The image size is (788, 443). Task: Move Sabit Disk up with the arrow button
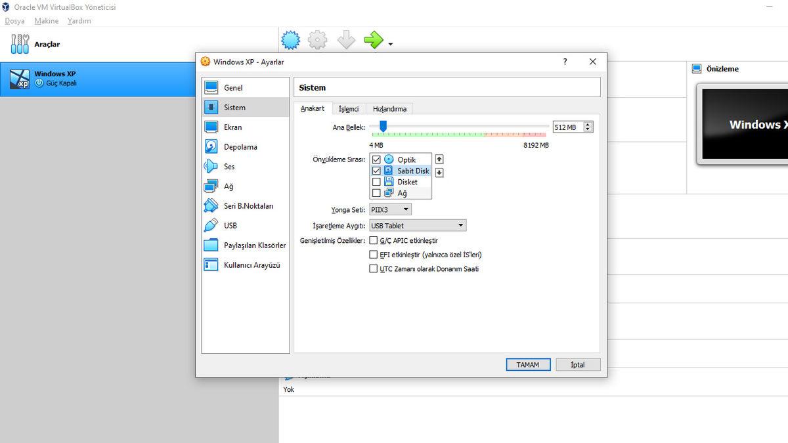point(439,158)
